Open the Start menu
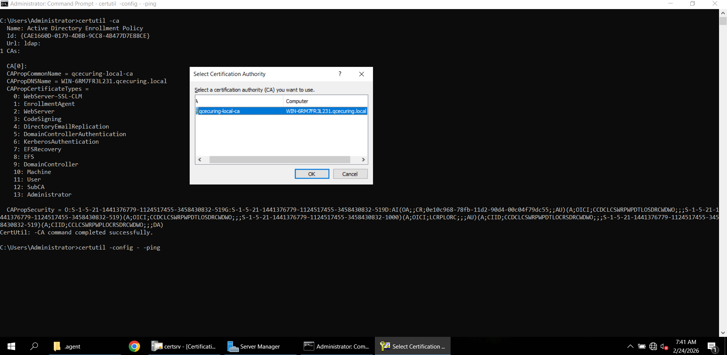 click(x=11, y=346)
